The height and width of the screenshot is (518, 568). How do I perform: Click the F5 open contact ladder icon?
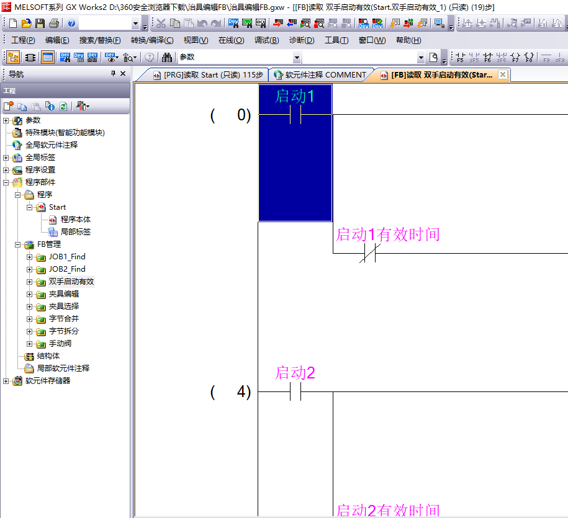pyautogui.click(x=460, y=58)
